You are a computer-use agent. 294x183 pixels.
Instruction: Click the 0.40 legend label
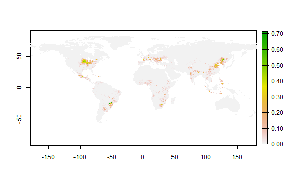277,81
